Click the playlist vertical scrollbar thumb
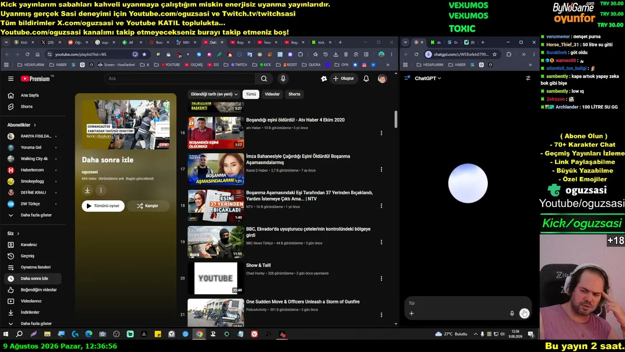This screenshot has width=625, height=352. tap(396, 119)
